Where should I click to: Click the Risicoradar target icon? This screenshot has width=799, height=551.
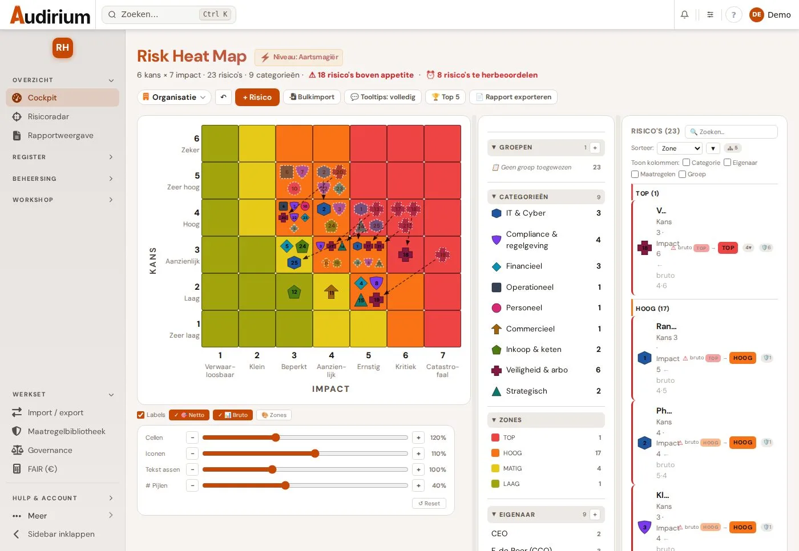pyautogui.click(x=17, y=116)
